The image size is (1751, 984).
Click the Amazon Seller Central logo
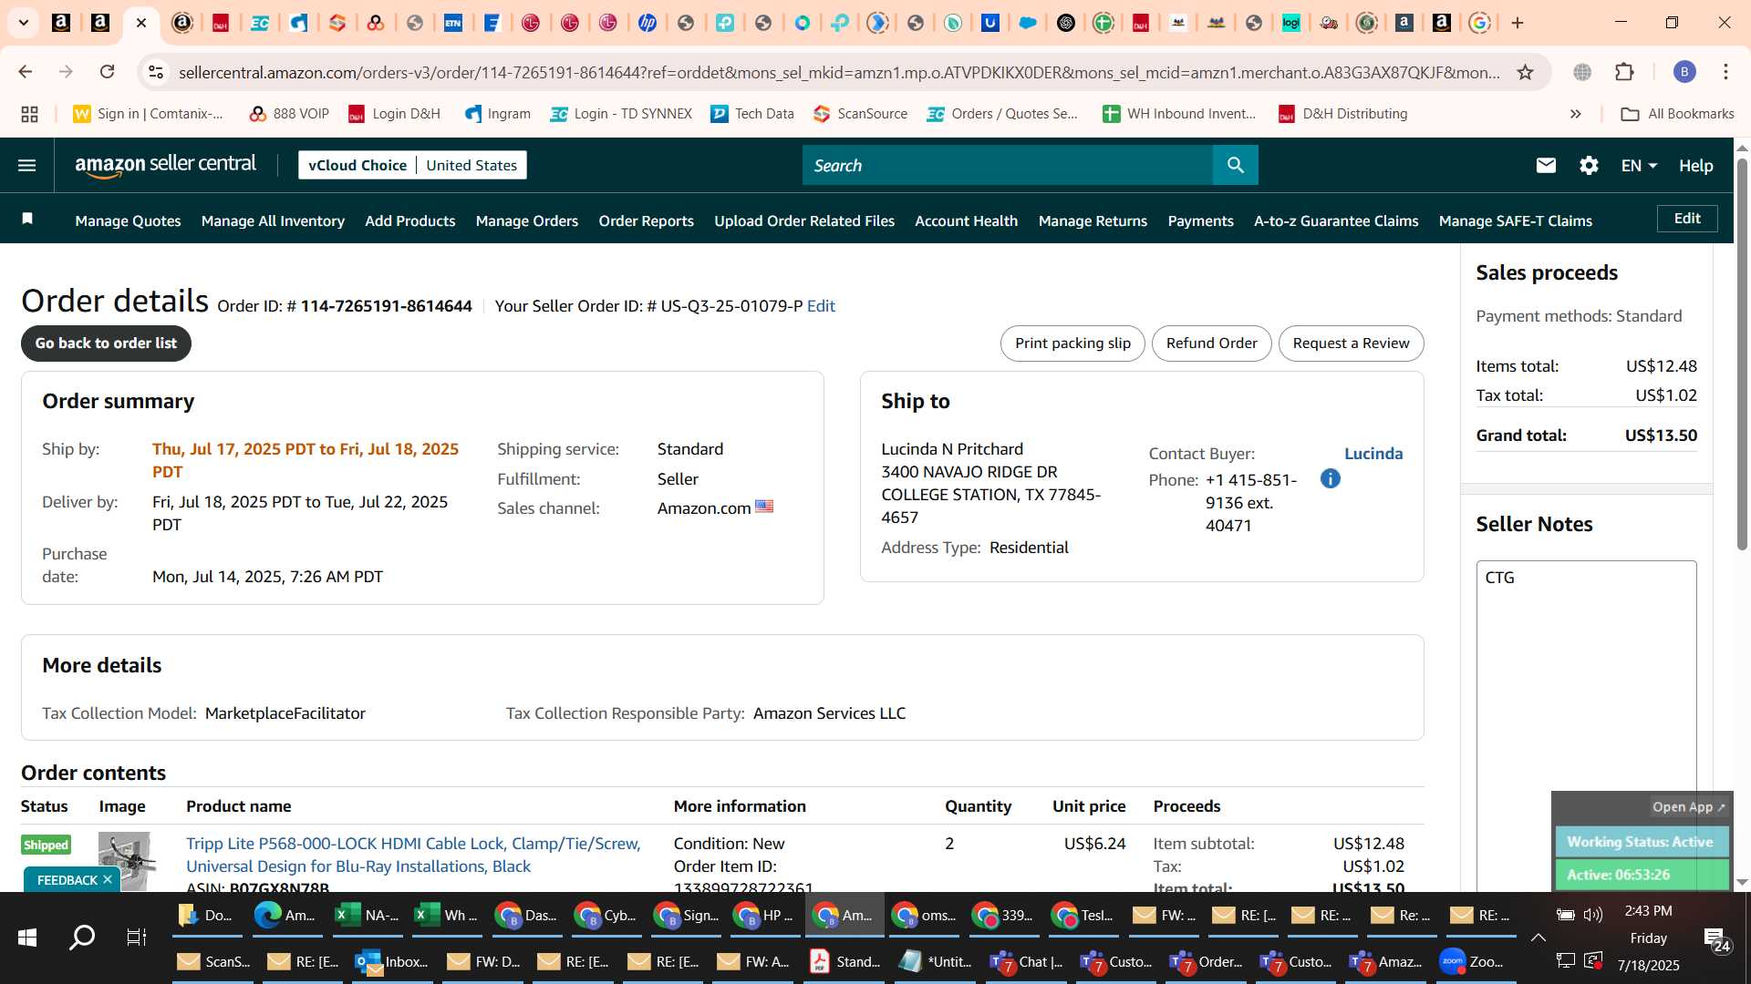coord(165,165)
